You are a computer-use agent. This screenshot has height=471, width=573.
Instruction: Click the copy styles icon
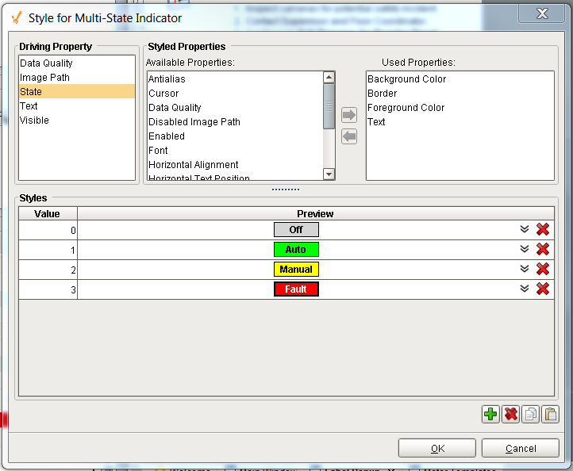[530, 414]
